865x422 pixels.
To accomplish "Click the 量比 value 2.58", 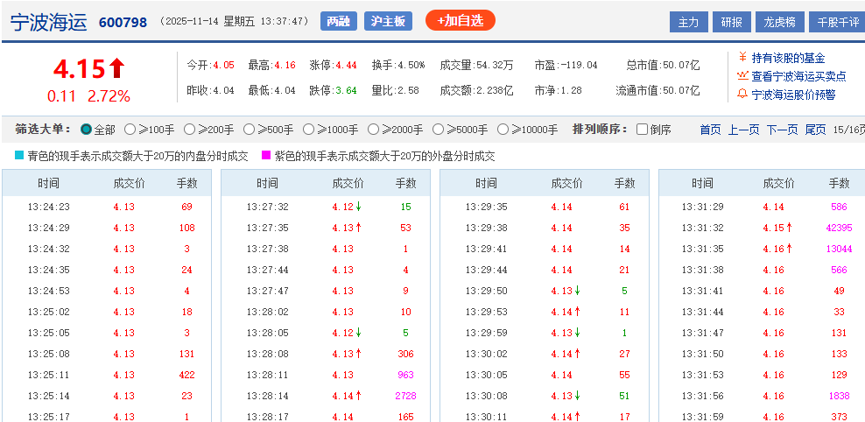I will [x=408, y=90].
